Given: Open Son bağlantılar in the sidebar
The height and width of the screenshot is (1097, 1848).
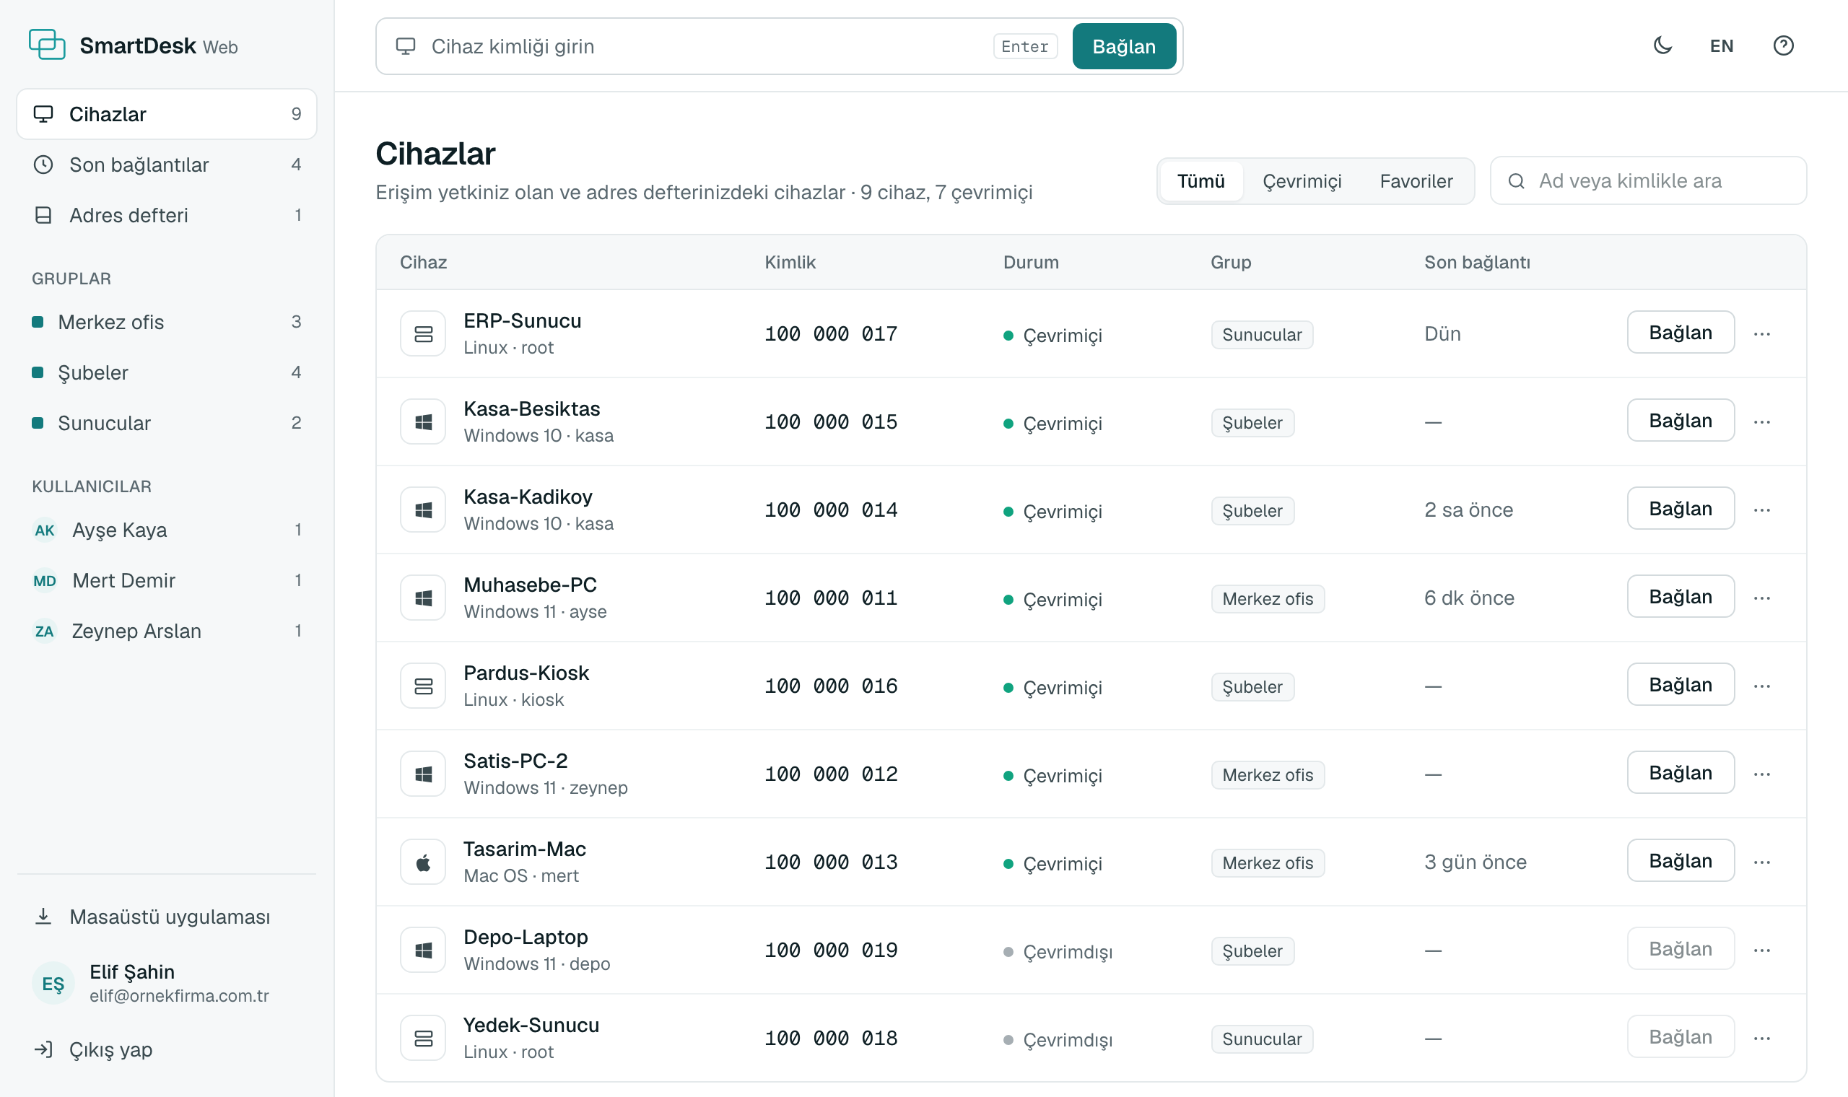Looking at the screenshot, I should (x=166, y=164).
